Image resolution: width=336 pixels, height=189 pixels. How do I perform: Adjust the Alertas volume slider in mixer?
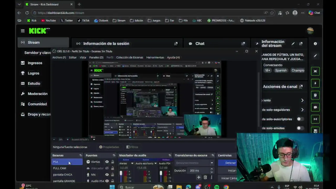tap(121, 173)
